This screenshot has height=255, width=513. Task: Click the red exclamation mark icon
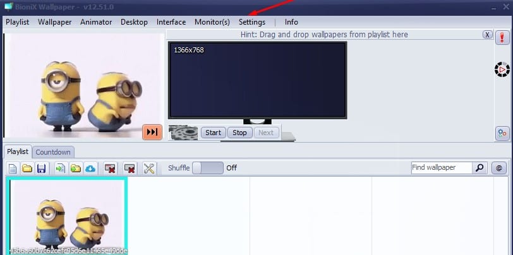[502, 38]
